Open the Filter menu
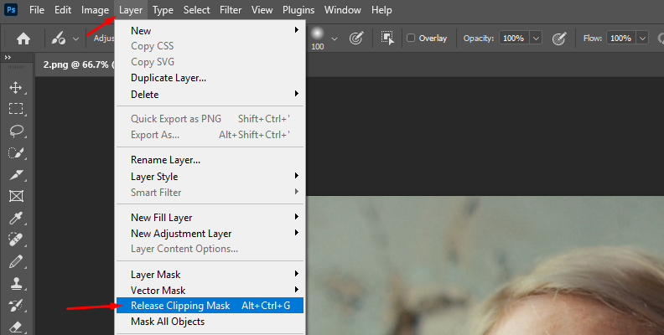 pyautogui.click(x=231, y=10)
